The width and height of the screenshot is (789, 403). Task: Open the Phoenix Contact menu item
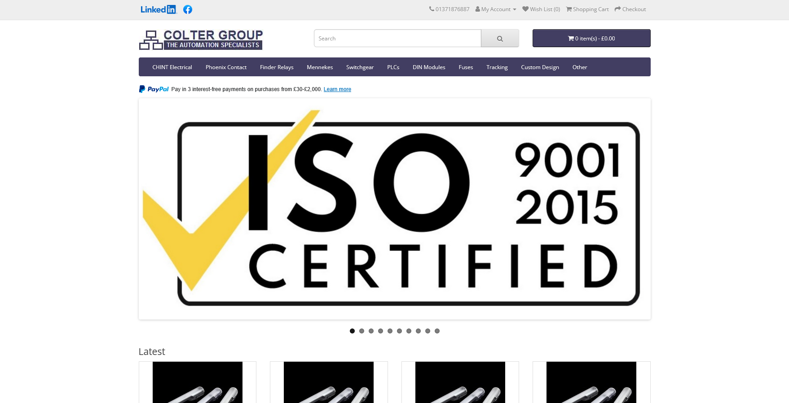(x=226, y=67)
